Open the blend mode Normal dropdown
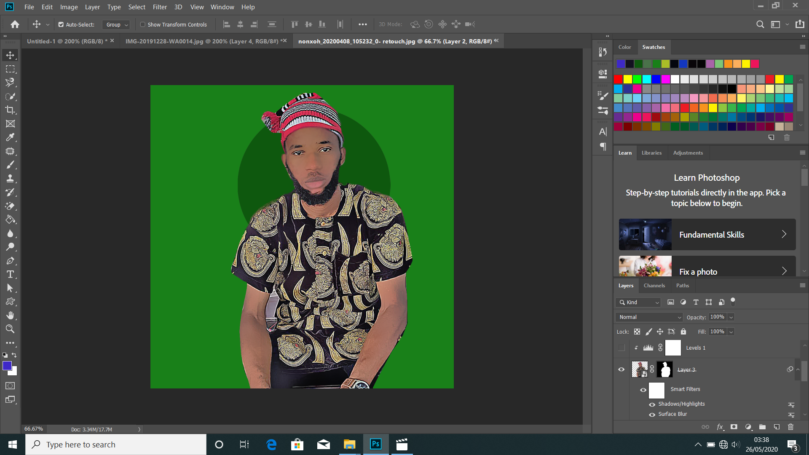The width and height of the screenshot is (809, 455). coord(649,317)
